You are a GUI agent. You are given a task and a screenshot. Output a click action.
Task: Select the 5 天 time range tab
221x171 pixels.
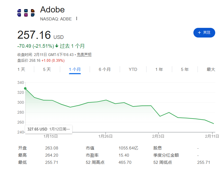(x=47, y=70)
